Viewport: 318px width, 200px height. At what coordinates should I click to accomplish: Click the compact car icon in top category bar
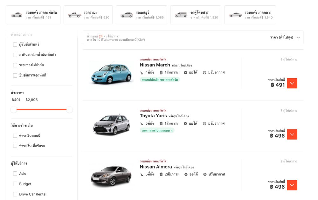pyautogui.click(x=17, y=15)
